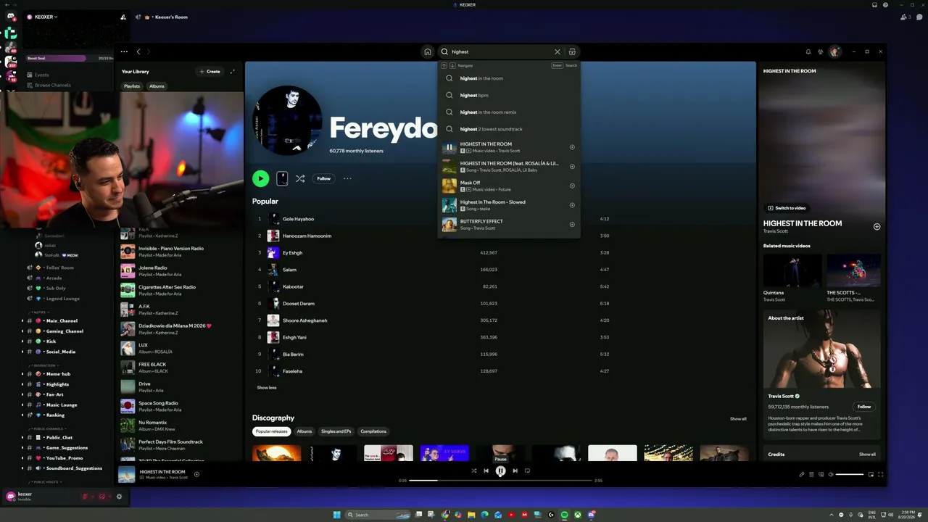Screen dimensions: 928x522
Task: Pause HIGHEST IN THE ROOM search result
Action: pyautogui.click(x=449, y=147)
